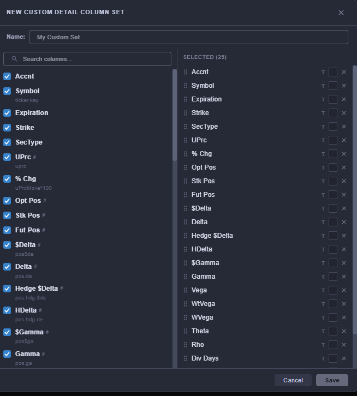Click the grip icon next to selected Hedge $Delta
Viewport: 357px width, 396px height.
coord(186,236)
